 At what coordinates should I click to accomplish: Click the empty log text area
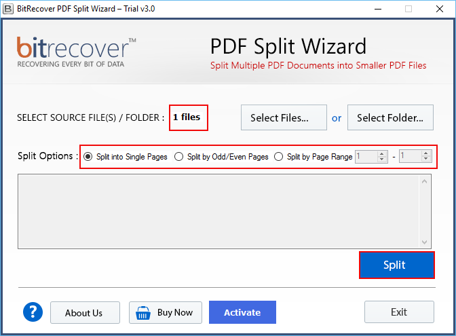tap(218, 212)
